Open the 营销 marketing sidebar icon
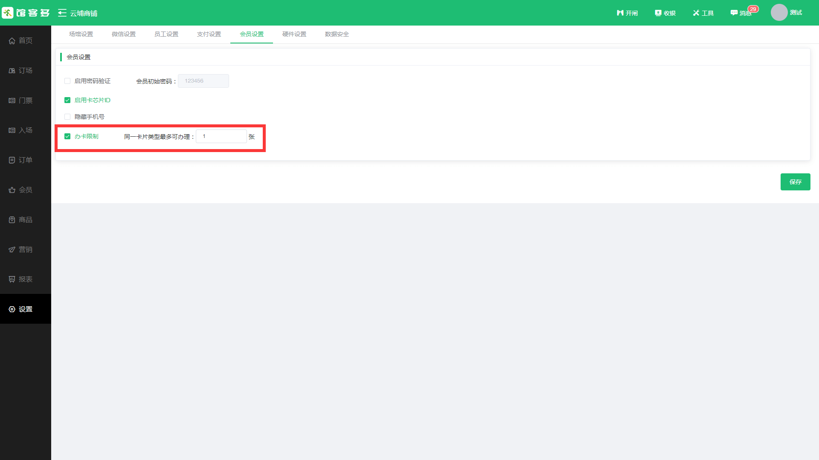Viewport: 819px width, 460px height. point(12,250)
